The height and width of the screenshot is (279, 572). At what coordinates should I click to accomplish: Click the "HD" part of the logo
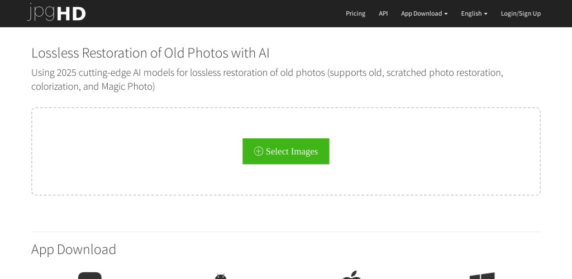(x=73, y=13)
